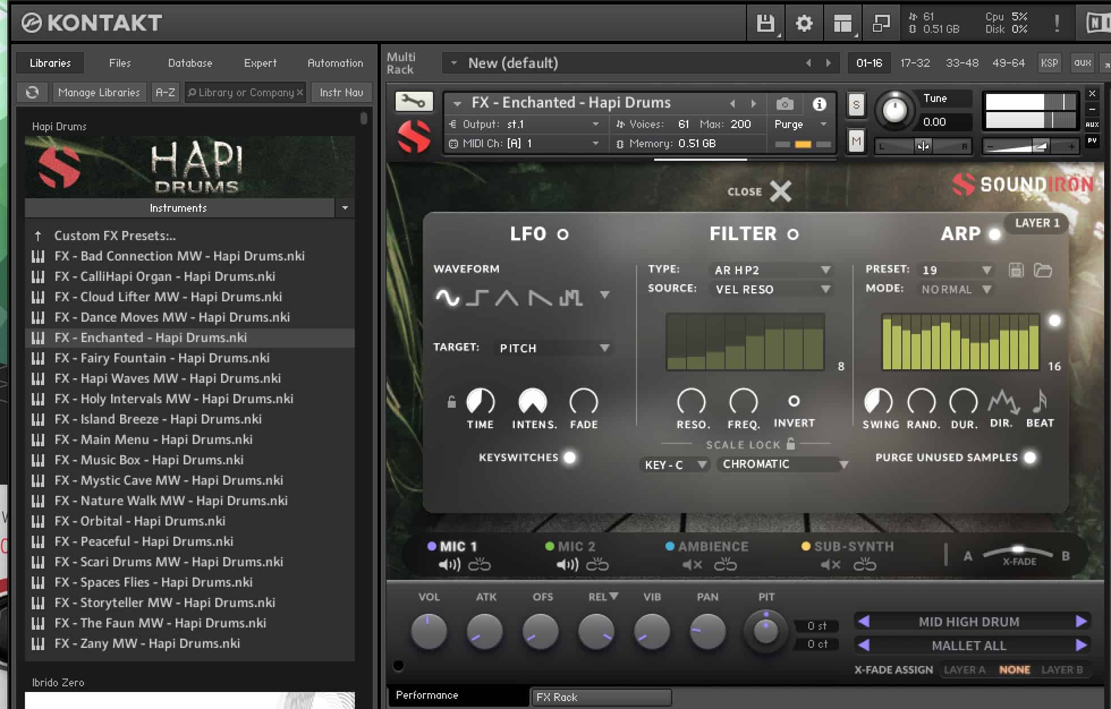
Task: Load arp preset folder icon
Action: click(1042, 270)
